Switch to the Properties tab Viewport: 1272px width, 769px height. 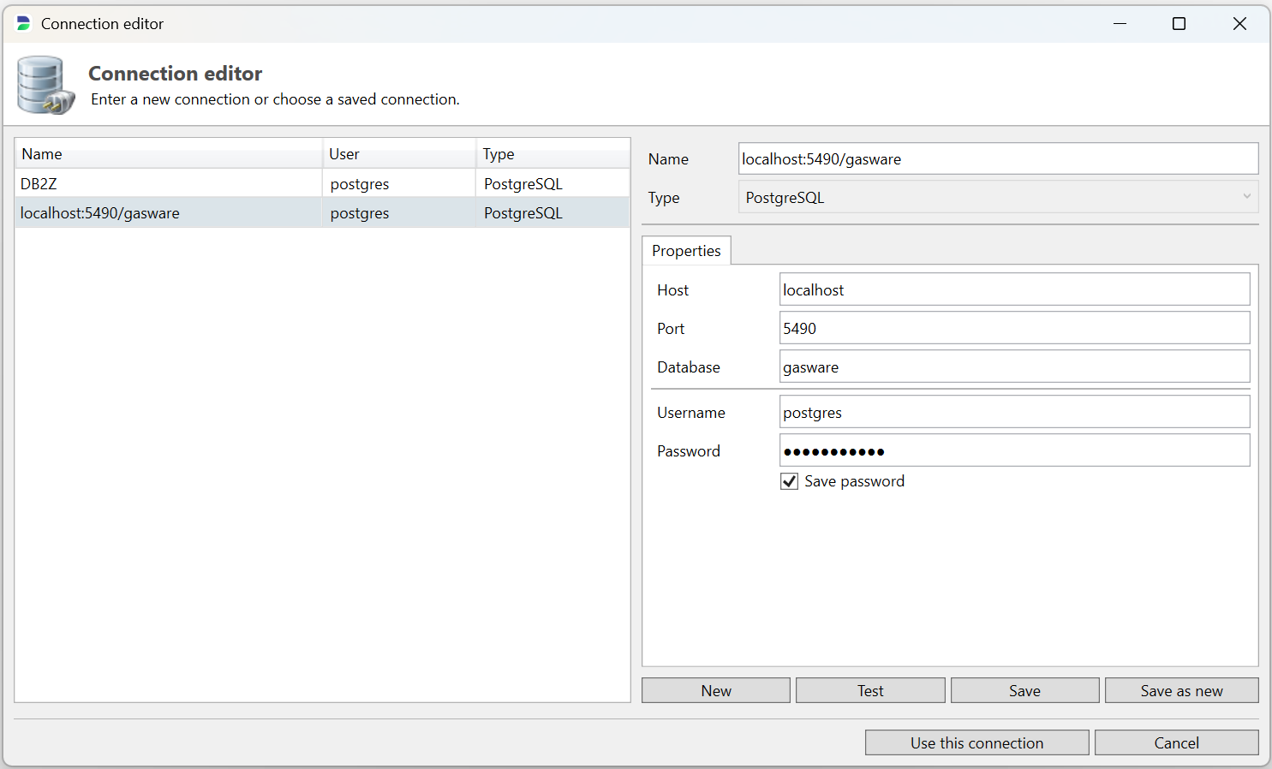tap(686, 250)
